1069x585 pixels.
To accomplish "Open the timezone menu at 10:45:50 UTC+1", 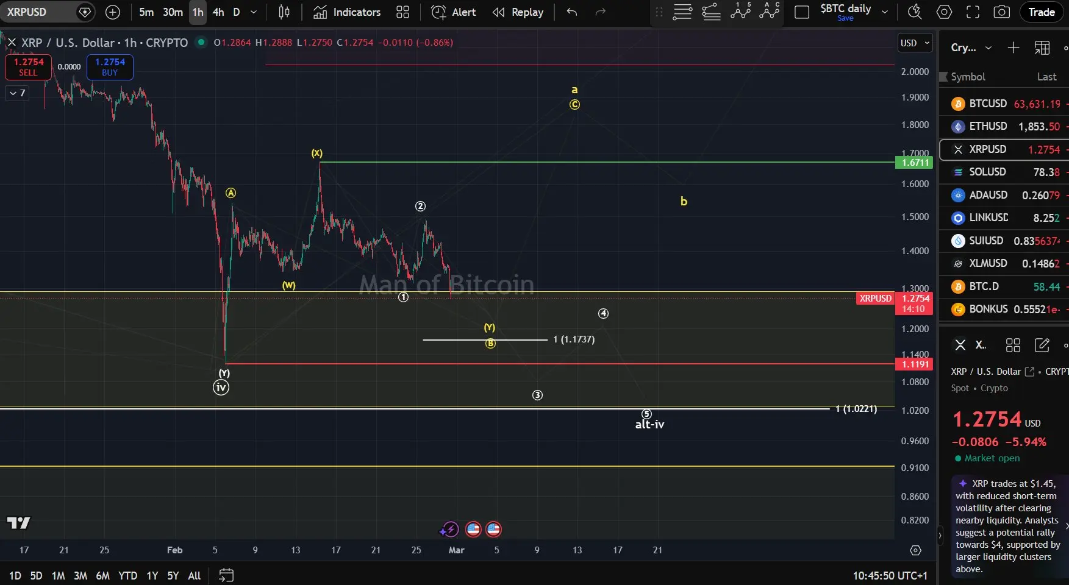I will pyautogui.click(x=890, y=576).
